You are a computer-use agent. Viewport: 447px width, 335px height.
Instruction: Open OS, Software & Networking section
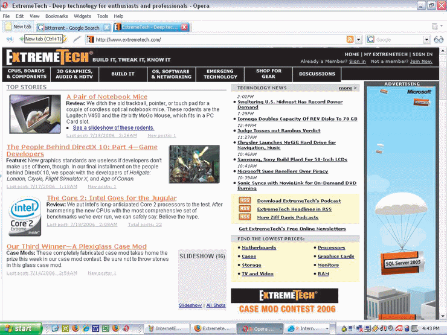172,74
